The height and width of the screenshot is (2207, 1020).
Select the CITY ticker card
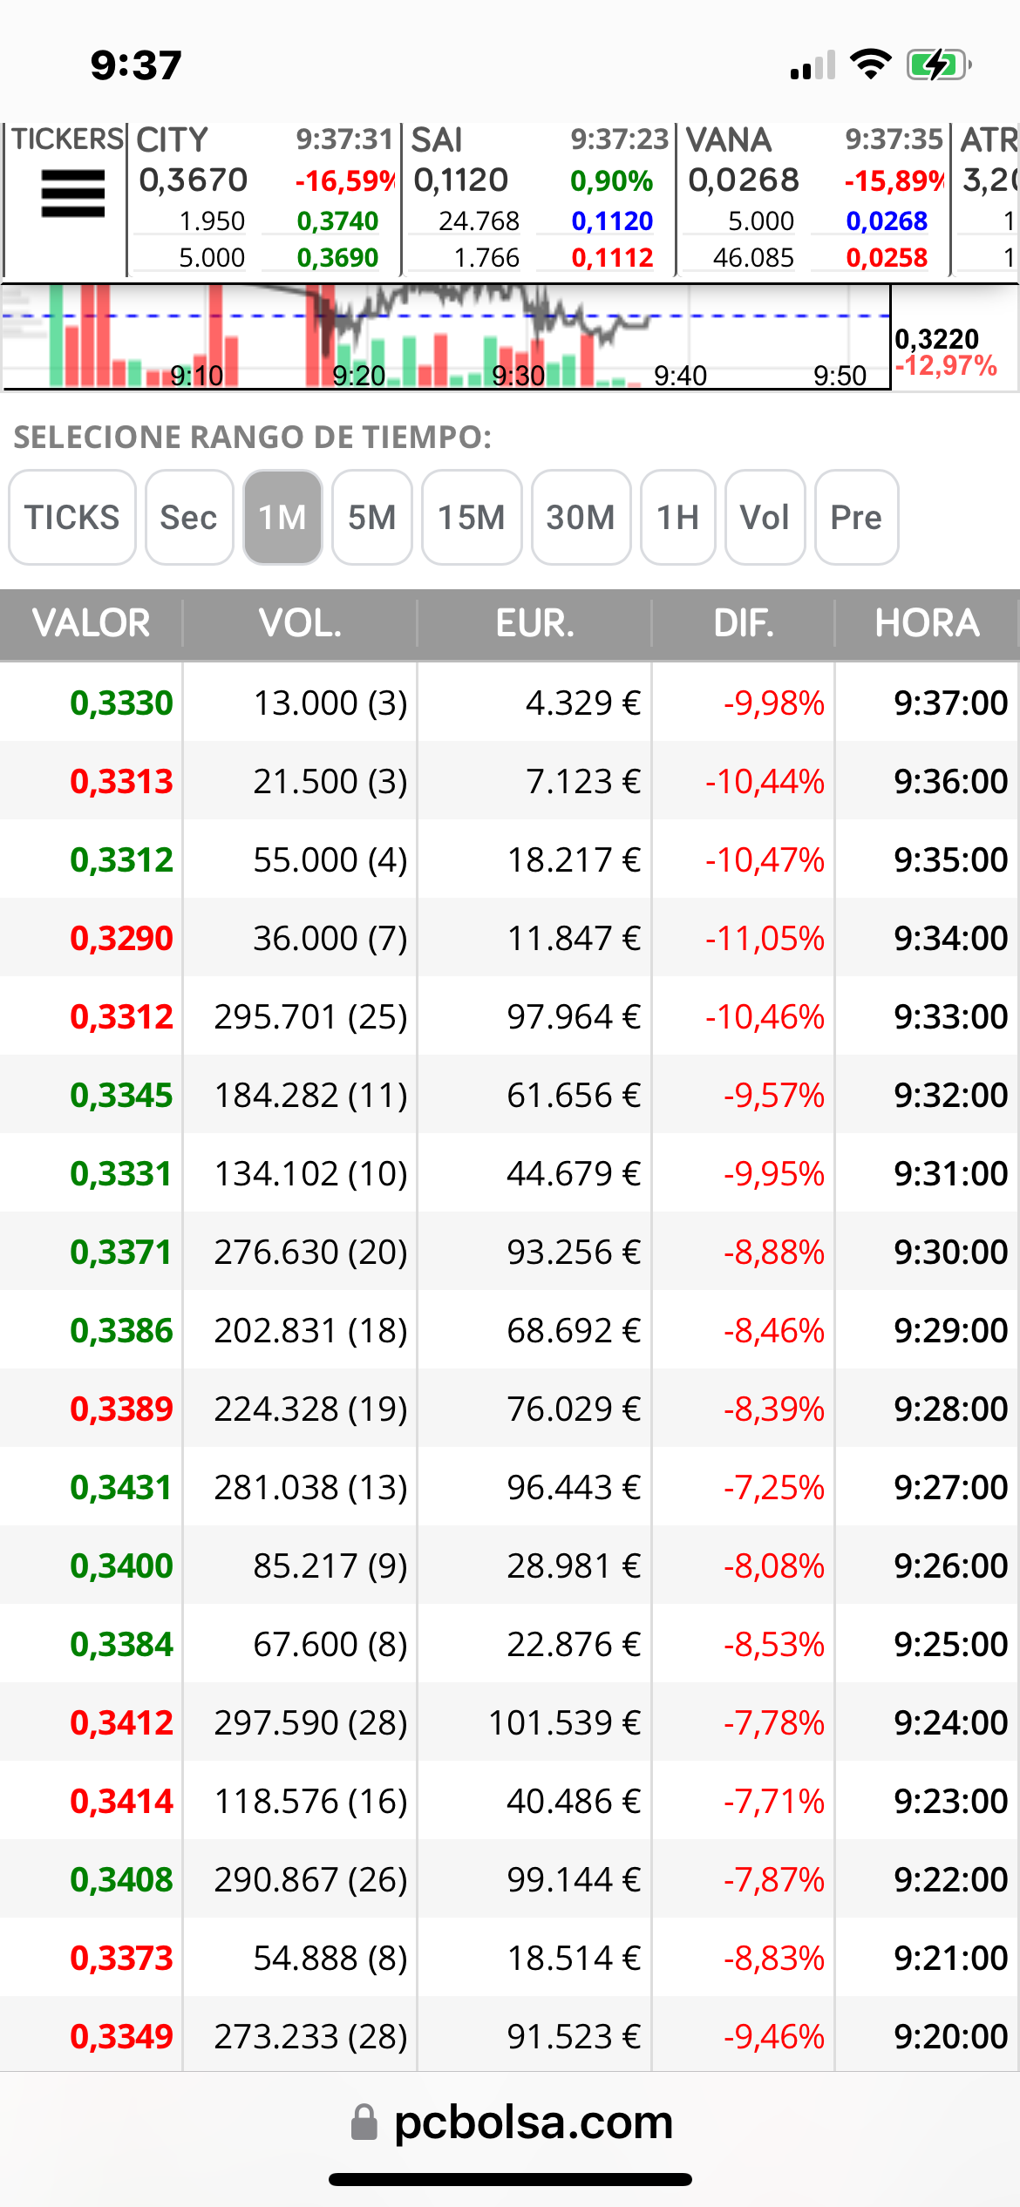264,199
